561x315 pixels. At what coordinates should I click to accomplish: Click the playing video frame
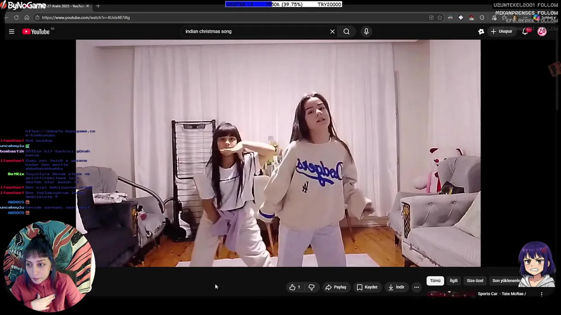coord(278,153)
